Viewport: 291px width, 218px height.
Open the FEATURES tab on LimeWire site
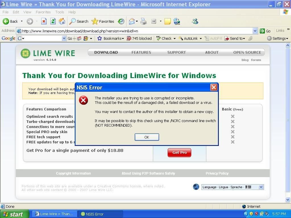pyautogui.click(x=141, y=53)
